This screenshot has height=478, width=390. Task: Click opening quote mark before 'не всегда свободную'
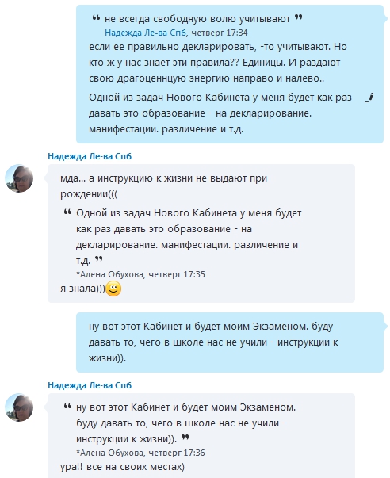pyautogui.click(x=96, y=18)
